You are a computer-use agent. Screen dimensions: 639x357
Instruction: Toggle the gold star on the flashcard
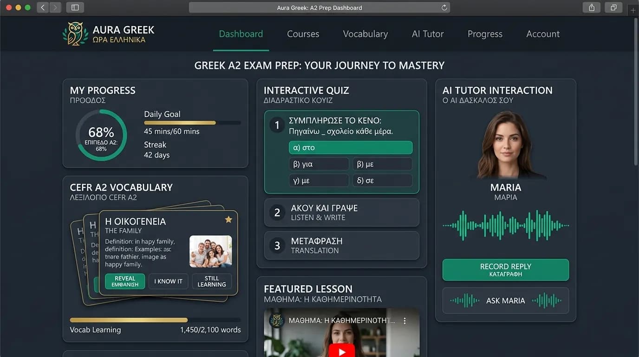click(x=228, y=219)
